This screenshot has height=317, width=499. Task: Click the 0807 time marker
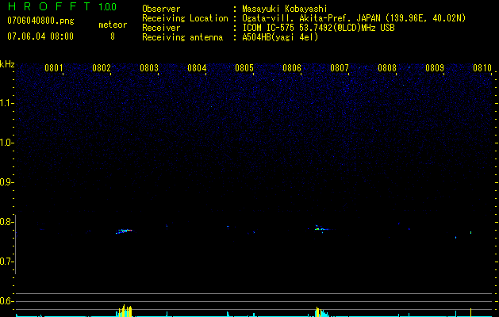(340, 67)
